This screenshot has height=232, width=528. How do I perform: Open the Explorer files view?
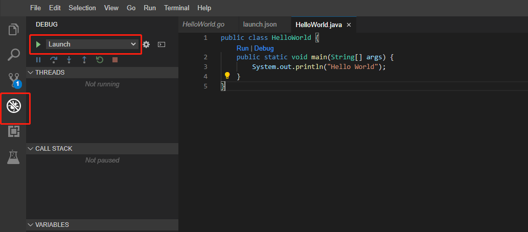13,29
